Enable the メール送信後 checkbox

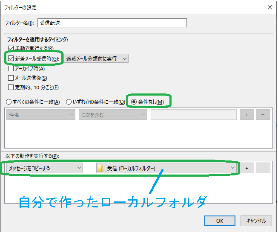point(11,78)
